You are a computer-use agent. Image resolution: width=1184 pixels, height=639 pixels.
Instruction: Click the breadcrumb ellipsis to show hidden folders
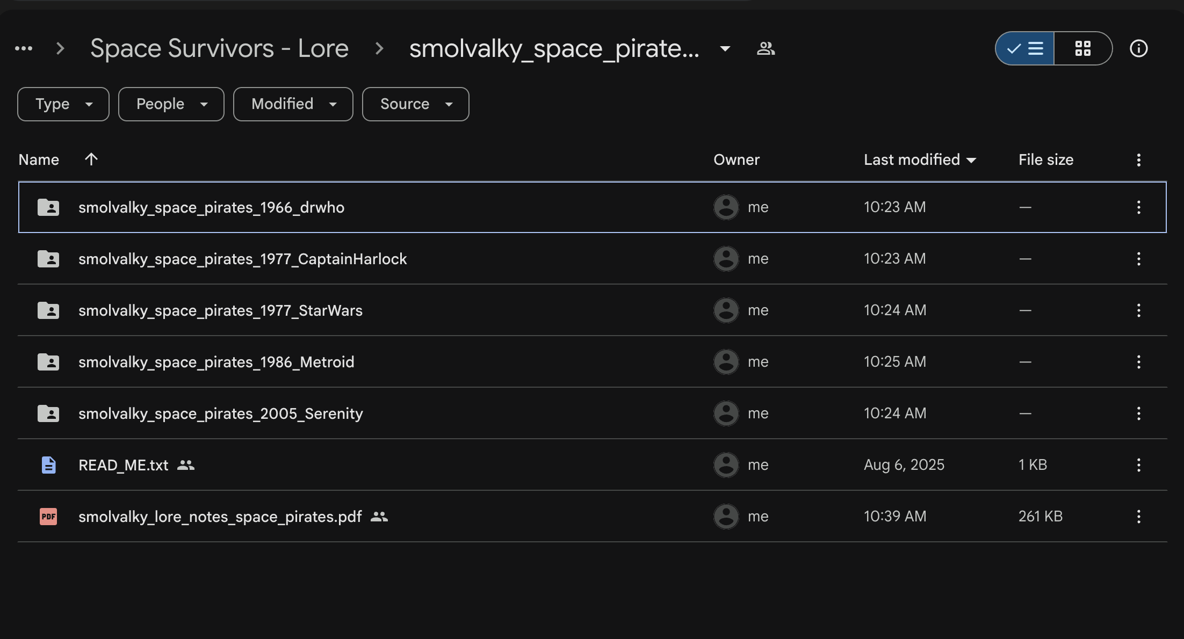24,49
